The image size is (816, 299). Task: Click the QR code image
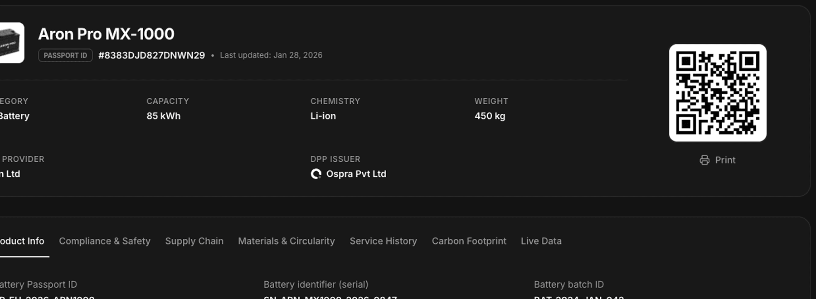coord(718,93)
